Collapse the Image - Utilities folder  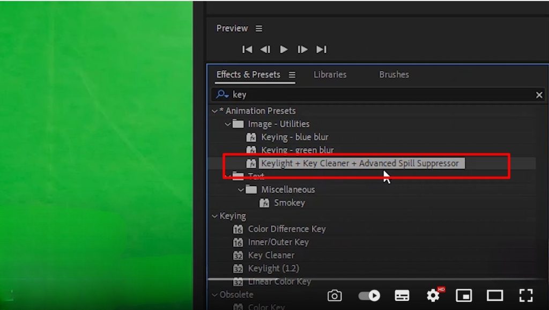pyautogui.click(x=227, y=123)
